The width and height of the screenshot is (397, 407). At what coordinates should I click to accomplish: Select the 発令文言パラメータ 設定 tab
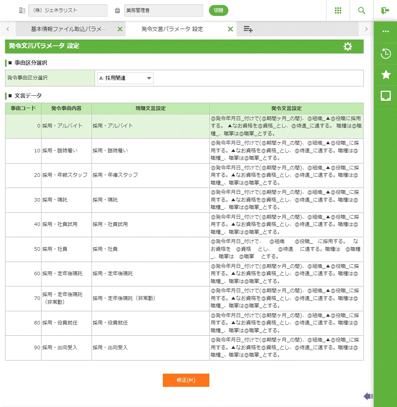click(x=172, y=29)
